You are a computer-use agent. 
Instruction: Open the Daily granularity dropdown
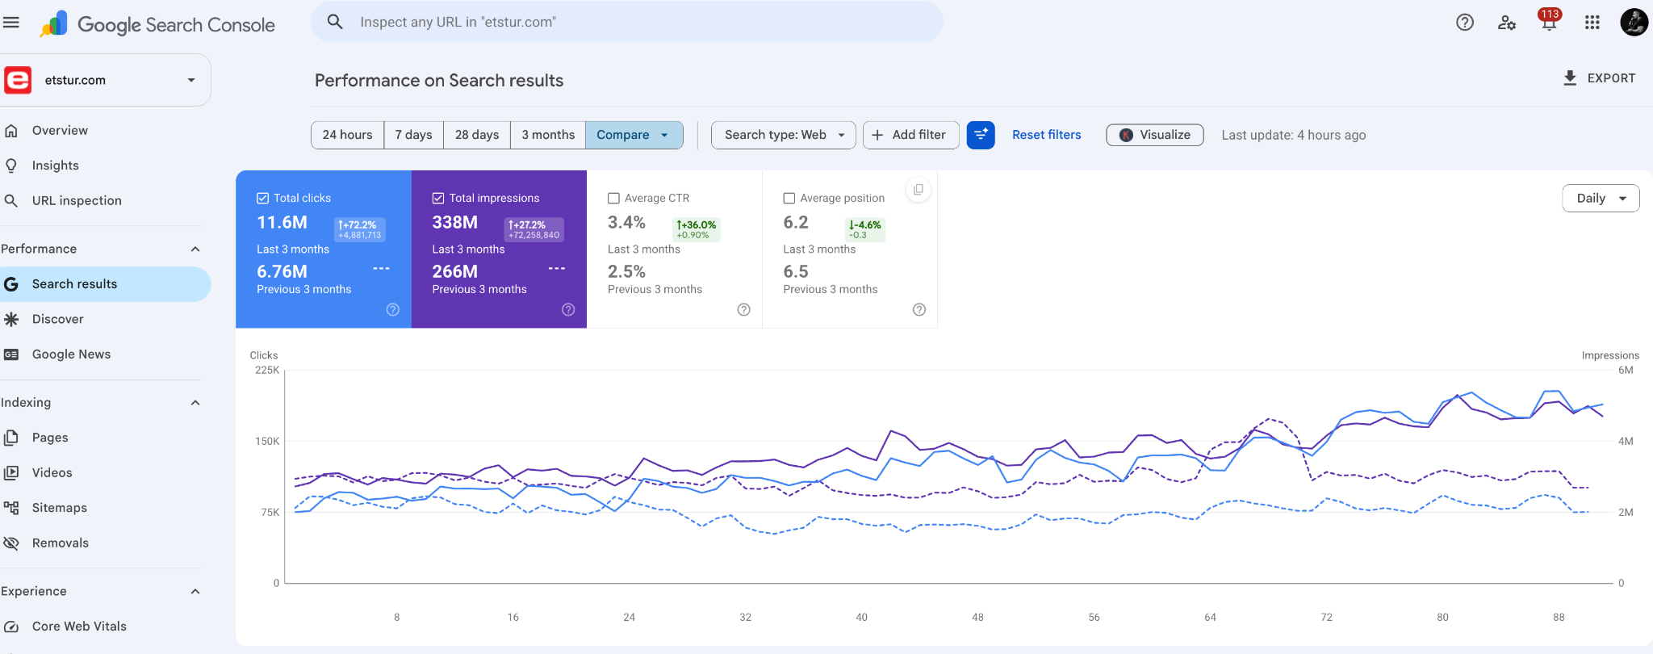coord(1601,199)
